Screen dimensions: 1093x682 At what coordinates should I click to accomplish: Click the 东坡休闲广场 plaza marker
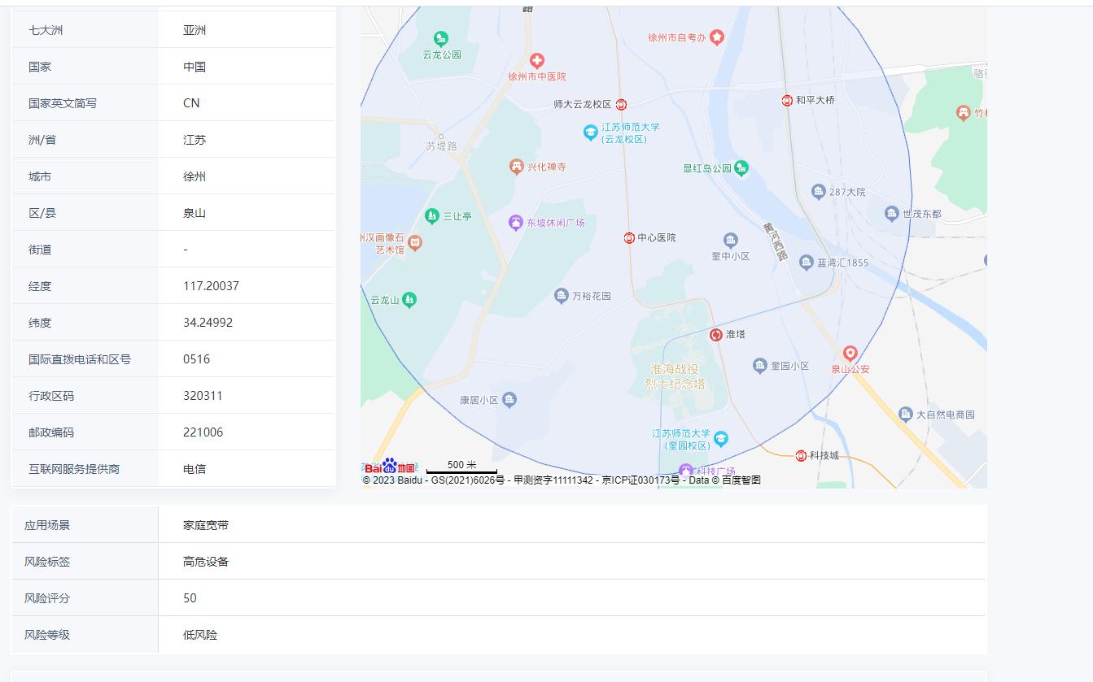pyautogui.click(x=515, y=221)
